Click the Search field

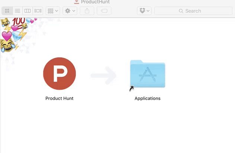click(193, 11)
